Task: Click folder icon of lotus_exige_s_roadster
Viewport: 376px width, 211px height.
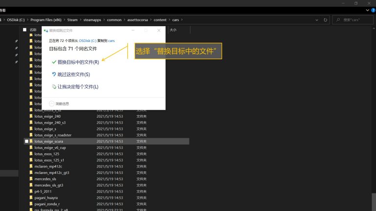Action: tap(31, 135)
